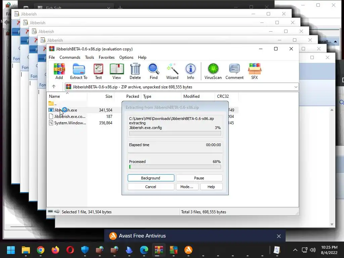
Task: Click the Processed progress bar
Action: pyautogui.click(x=175, y=167)
